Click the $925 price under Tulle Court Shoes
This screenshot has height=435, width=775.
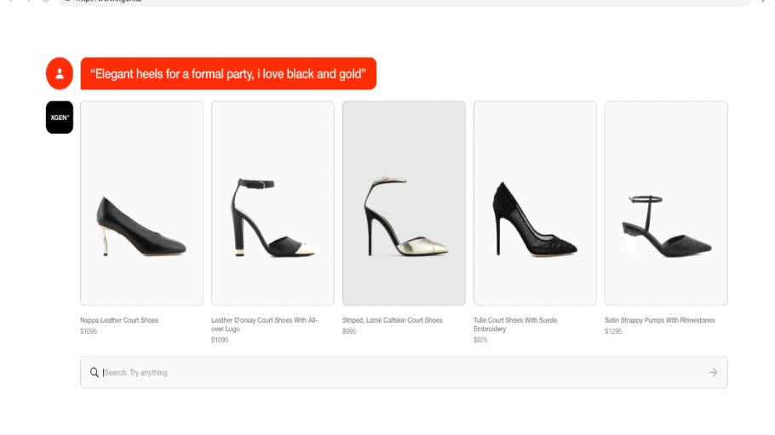(x=480, y=341)
